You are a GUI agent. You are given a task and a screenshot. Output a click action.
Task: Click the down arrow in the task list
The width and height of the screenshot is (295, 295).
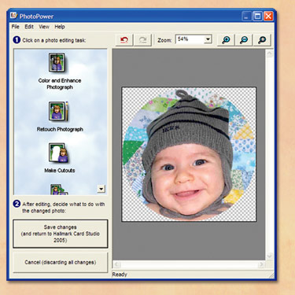coord(101,189)
